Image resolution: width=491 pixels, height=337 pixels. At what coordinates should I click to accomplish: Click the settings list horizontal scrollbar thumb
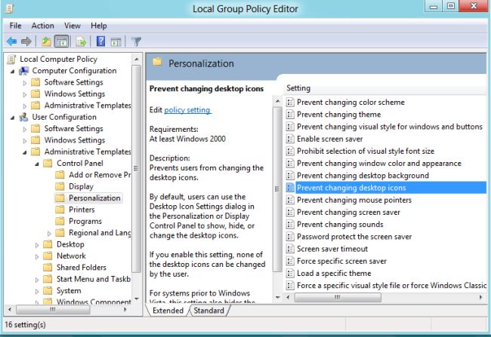click(x=338, y=297)
